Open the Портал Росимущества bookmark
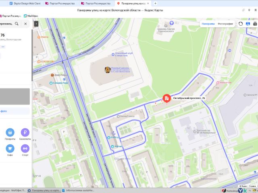The height and width of the screenshot is (193, 258). tap(10, 16)
